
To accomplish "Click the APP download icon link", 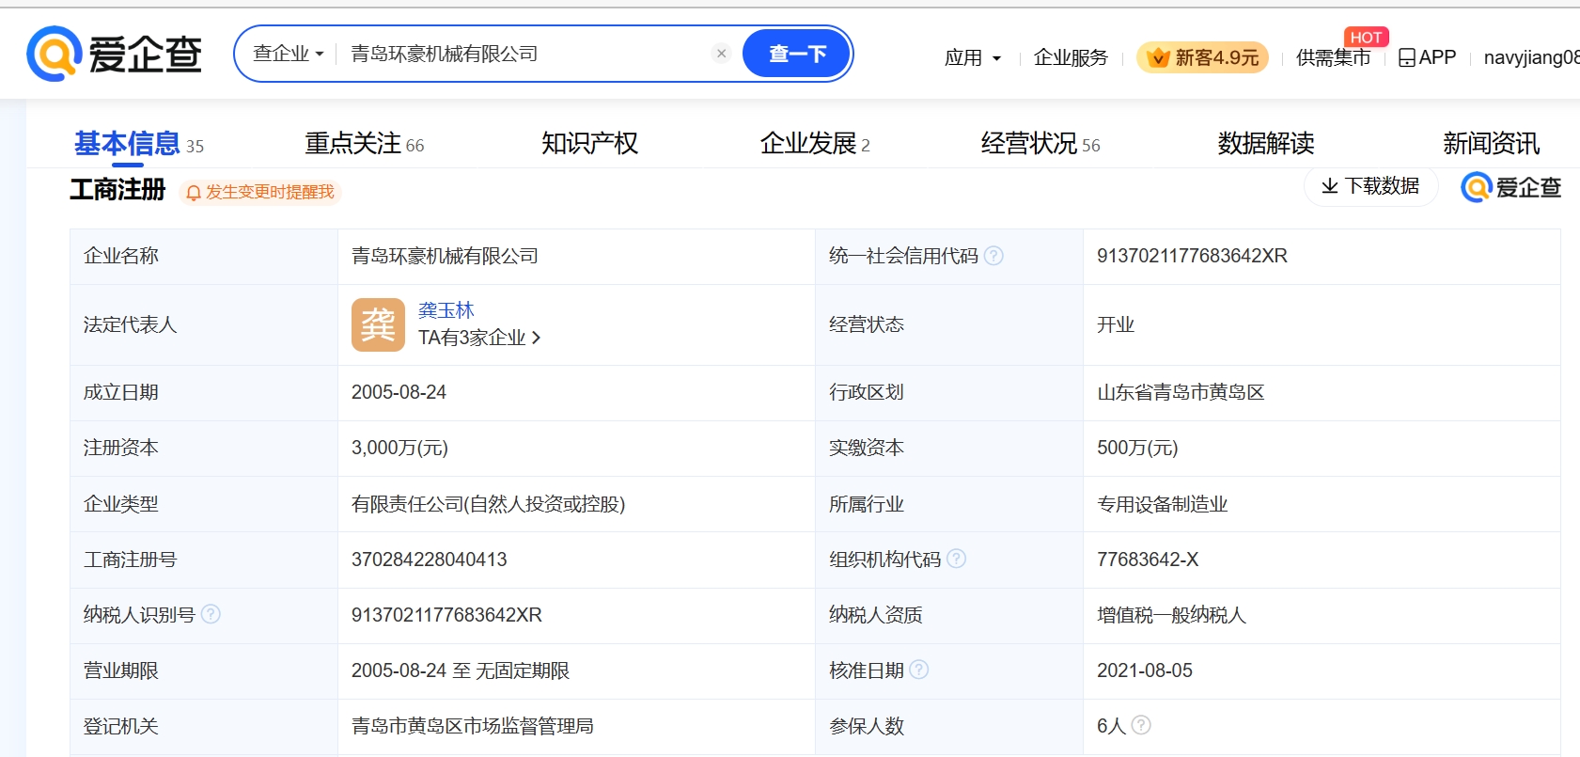I will point(1427,57).
